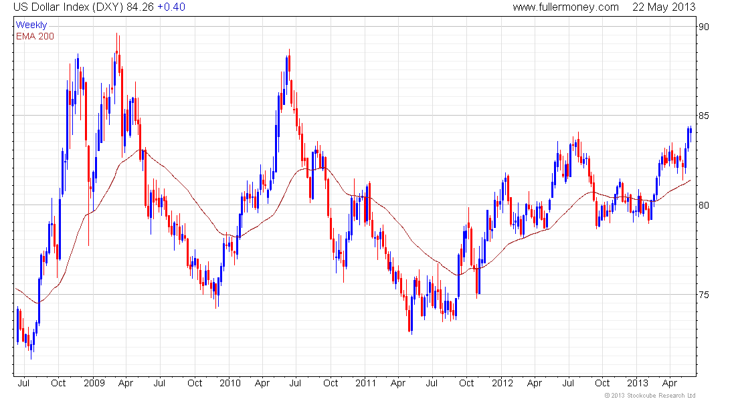Click the 2009 year label on time axis

coord(94,383)
